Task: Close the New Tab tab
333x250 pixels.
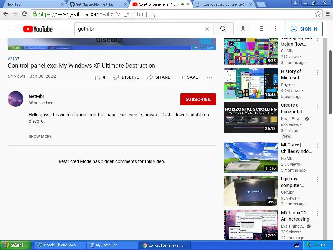Action: tap(62, 4)
